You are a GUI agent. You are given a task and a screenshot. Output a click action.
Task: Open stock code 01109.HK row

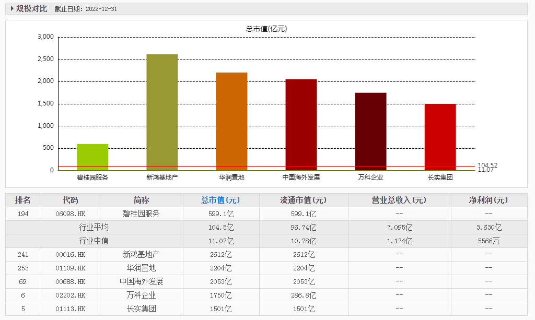click(x=266, y=268)
